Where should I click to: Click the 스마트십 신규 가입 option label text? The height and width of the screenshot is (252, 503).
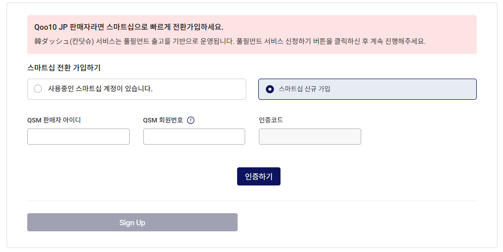pos(304,89)
